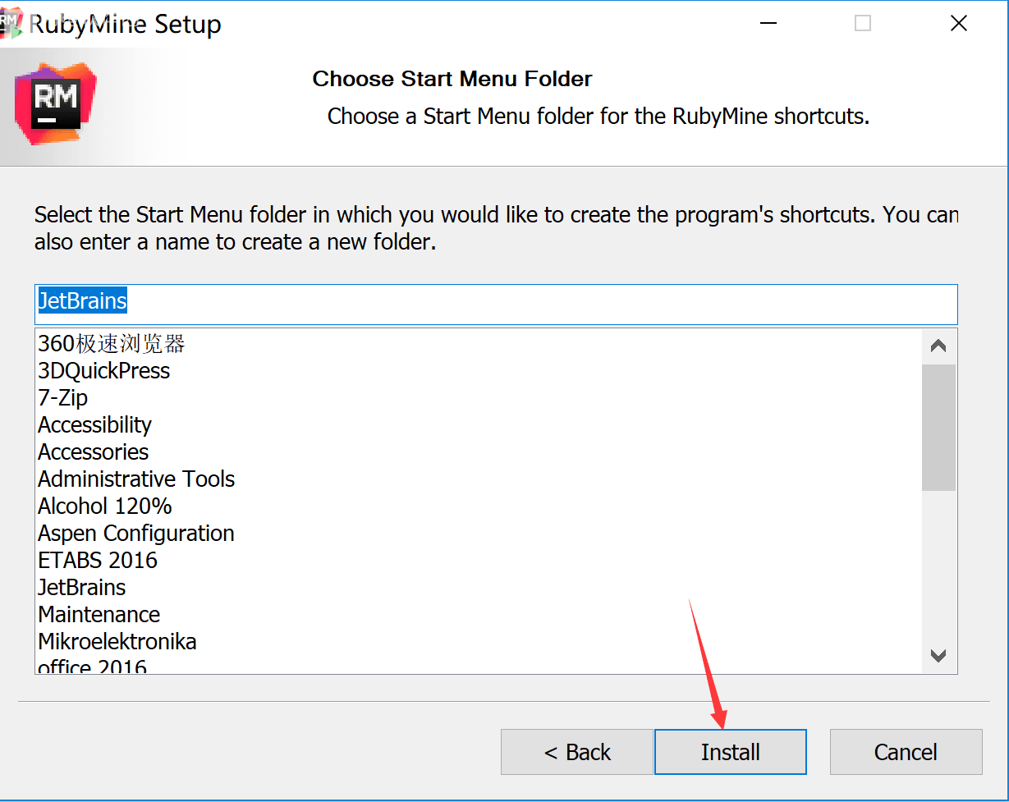The width and height of the screenshot is (1009, 802).
Task: Select 360极速浏览器 in the folder list
Action: click(x=112, y=343)
